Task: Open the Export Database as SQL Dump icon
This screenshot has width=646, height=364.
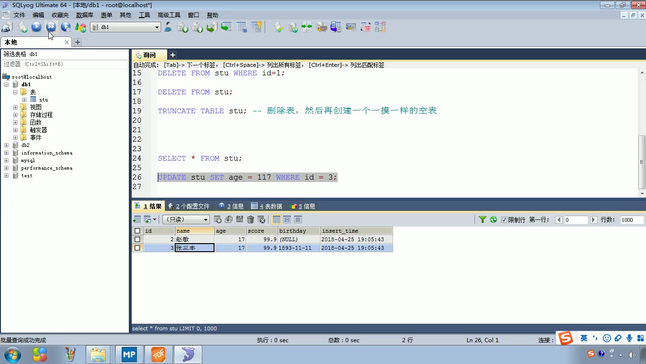Action: pos(182,27)
